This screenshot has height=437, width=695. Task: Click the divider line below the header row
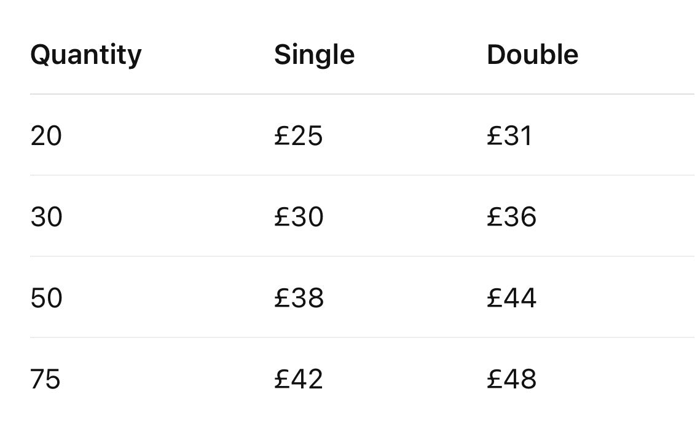click(x=362, y=94)
